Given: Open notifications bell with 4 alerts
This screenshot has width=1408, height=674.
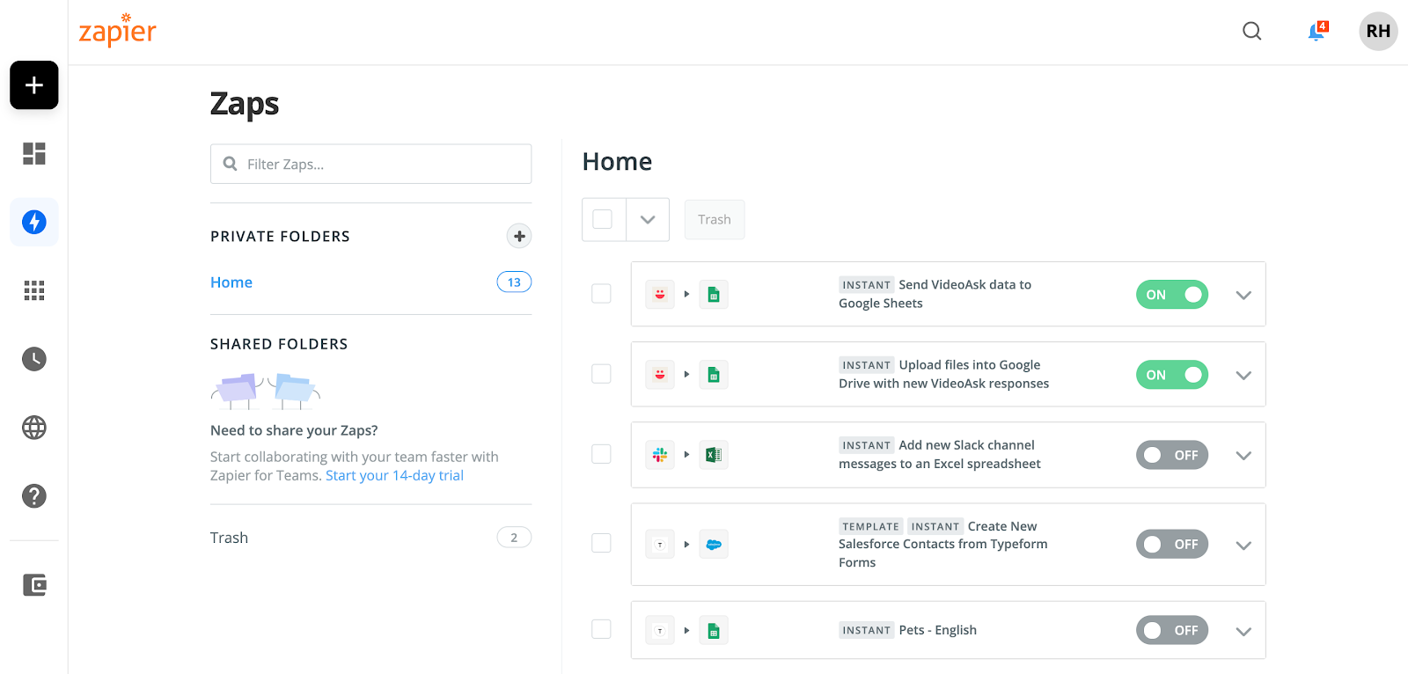Looking at the screenshot, I should click(1316, 32).
